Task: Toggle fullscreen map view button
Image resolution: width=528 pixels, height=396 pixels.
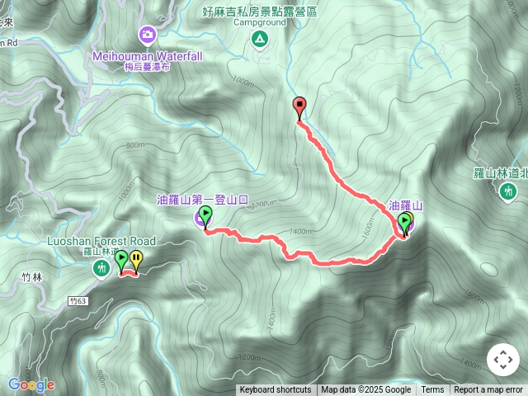Action: [503, 360]
